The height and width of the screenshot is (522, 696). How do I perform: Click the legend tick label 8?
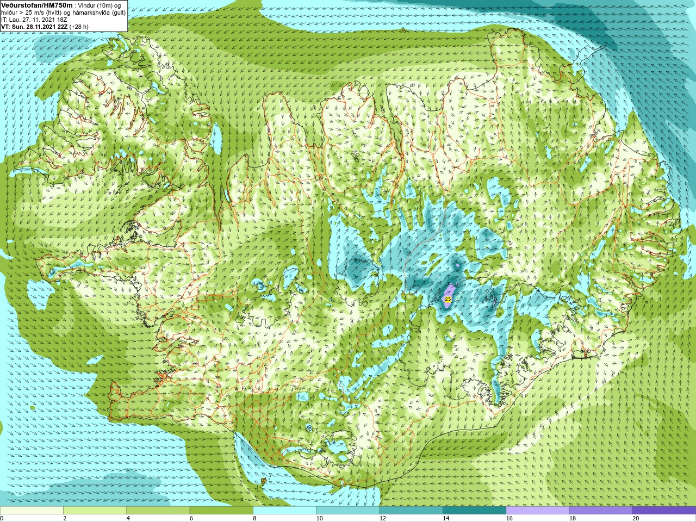[x=254, y=519]
